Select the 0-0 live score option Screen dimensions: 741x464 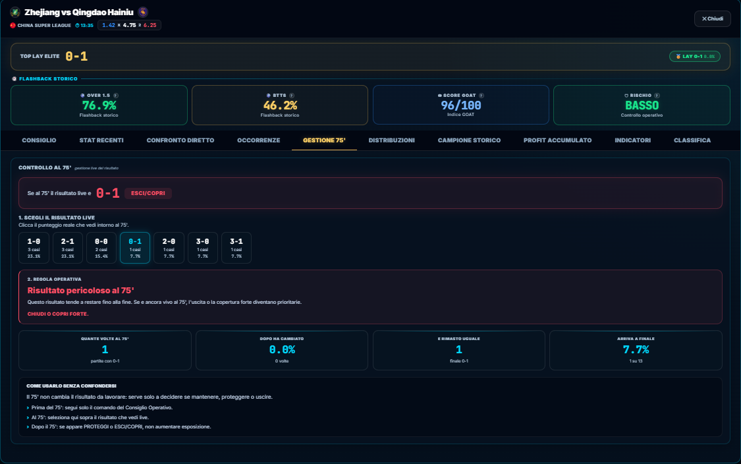101,248
